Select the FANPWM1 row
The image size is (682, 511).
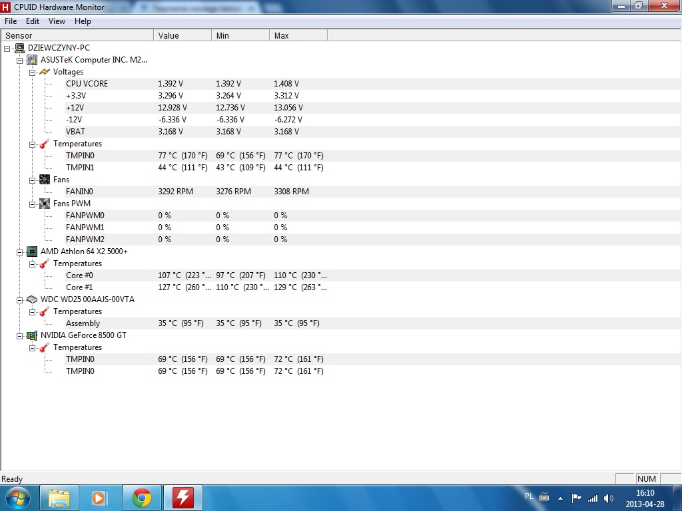[373, 228]
